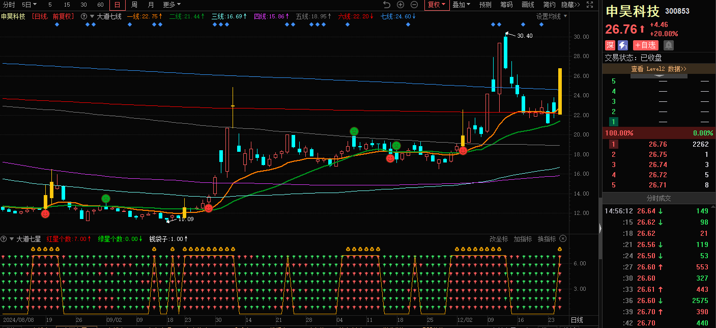Click the 一线:22.75 orange line label

click(x=145, y=16)
